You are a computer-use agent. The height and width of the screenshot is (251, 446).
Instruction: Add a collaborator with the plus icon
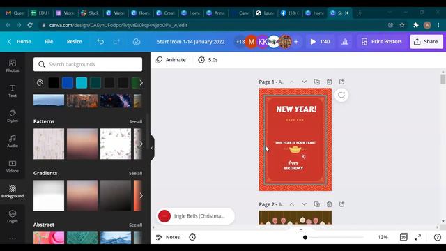click(x=296, y=42)
